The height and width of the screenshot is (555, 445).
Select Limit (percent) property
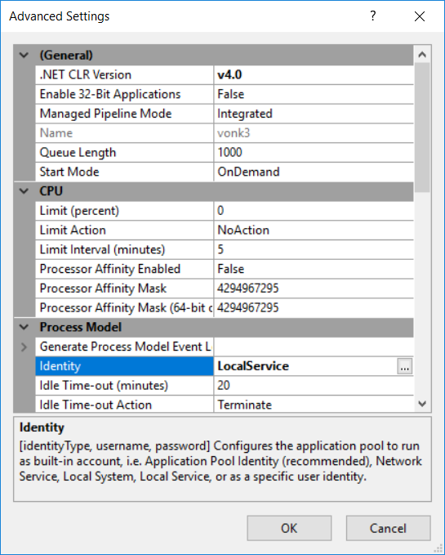click(124, 211)
